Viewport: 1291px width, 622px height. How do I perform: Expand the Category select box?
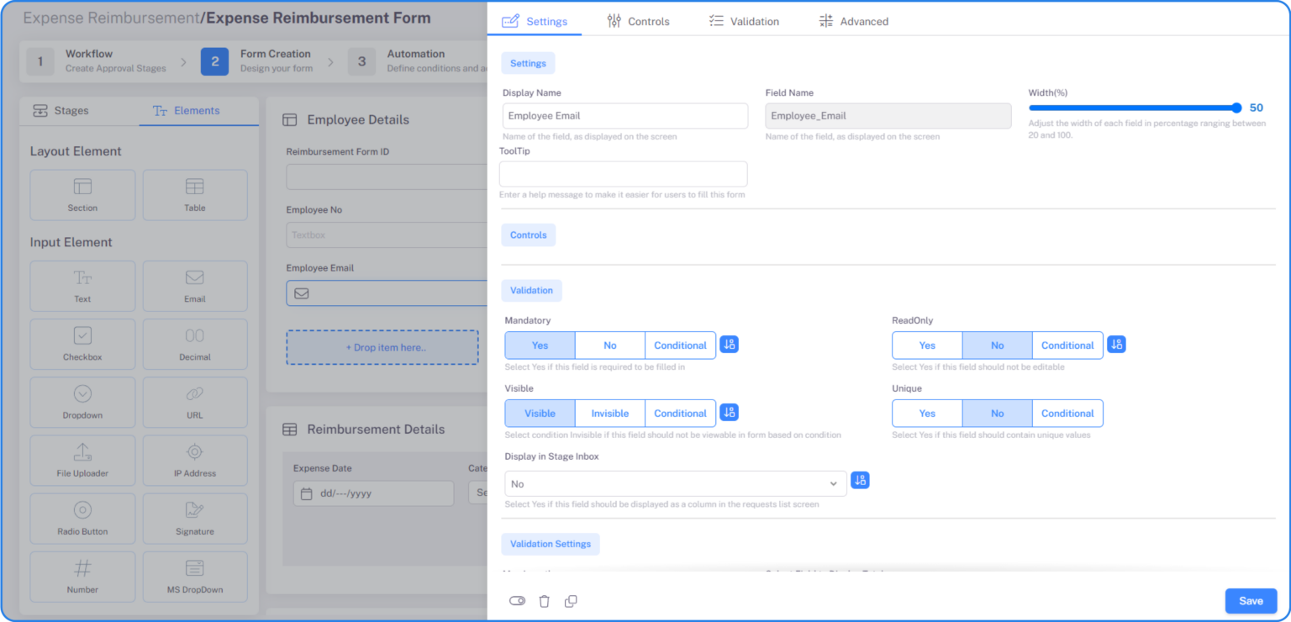point(480,493)
